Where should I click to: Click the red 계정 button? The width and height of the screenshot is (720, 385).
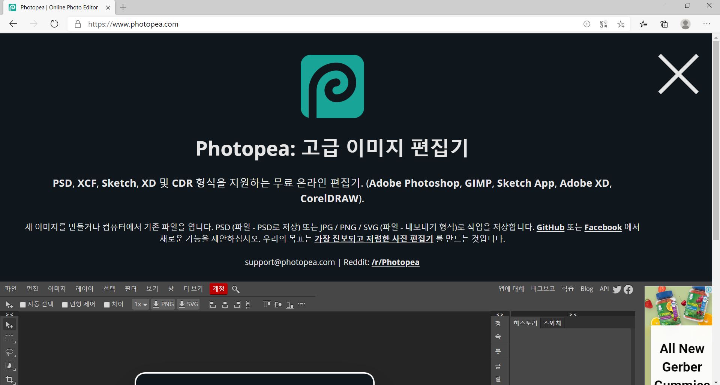[x=219, y=289]
